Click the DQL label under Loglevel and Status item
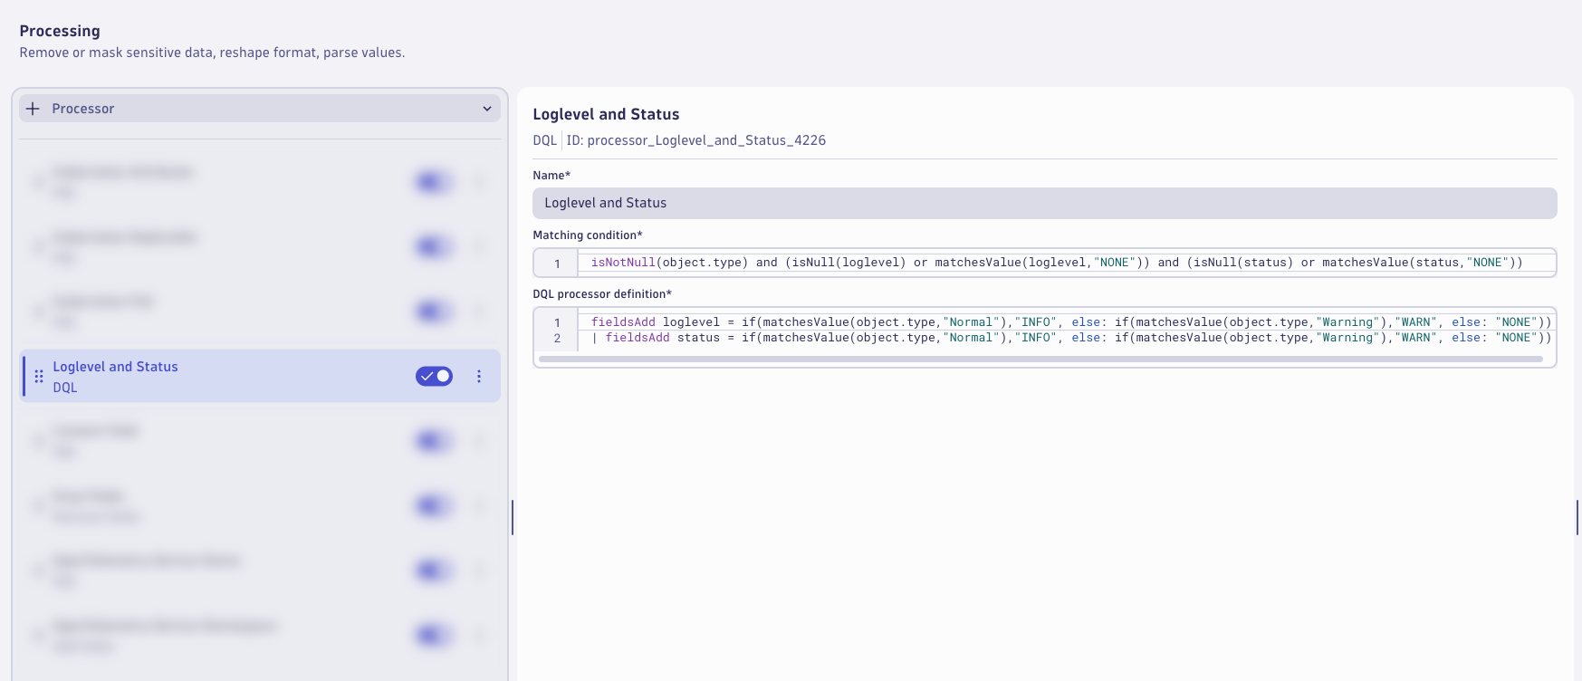This screenshot has height=681, width=1582. [65, 388]
